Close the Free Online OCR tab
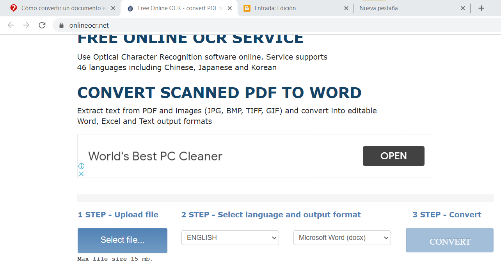Image resolution: width=501 pixels, height=275 pixels. pos(229,8)
